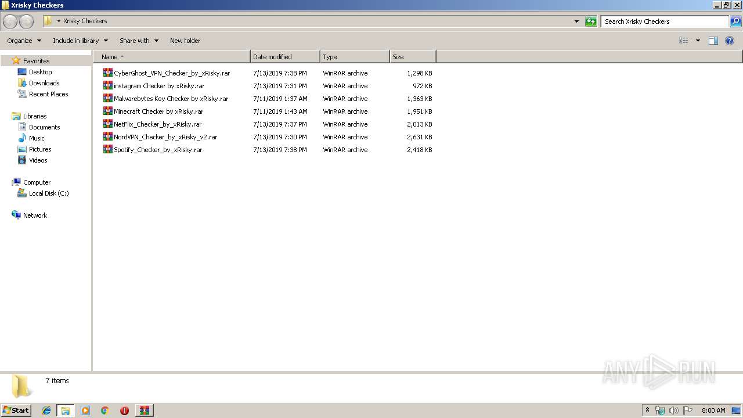Open Recent Places in the sidebar
The image size is (743, 418).
tap(48, 94)
